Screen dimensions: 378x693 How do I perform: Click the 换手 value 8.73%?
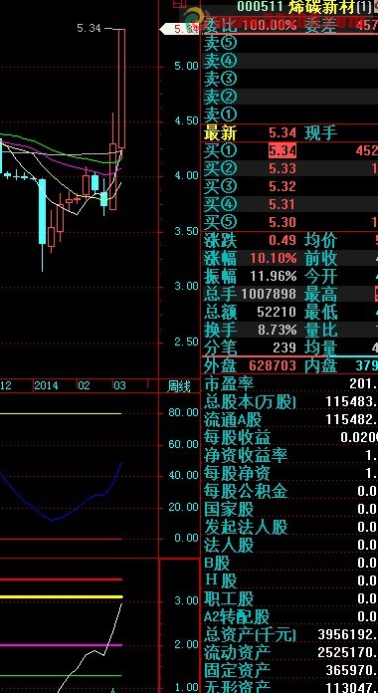click(278, 330)
